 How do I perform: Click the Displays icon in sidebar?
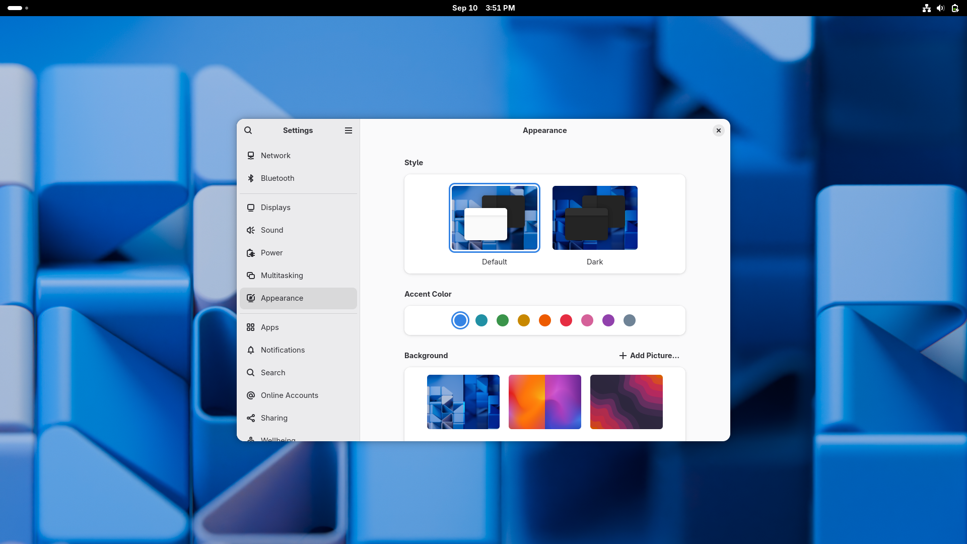coord(251,208)
